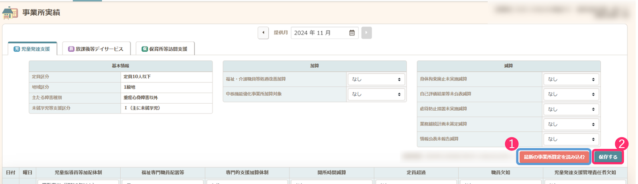Viewport: 638px width, 184px height.
Task: Click the house icon beside 事業所実績
Action: point(10,13)
